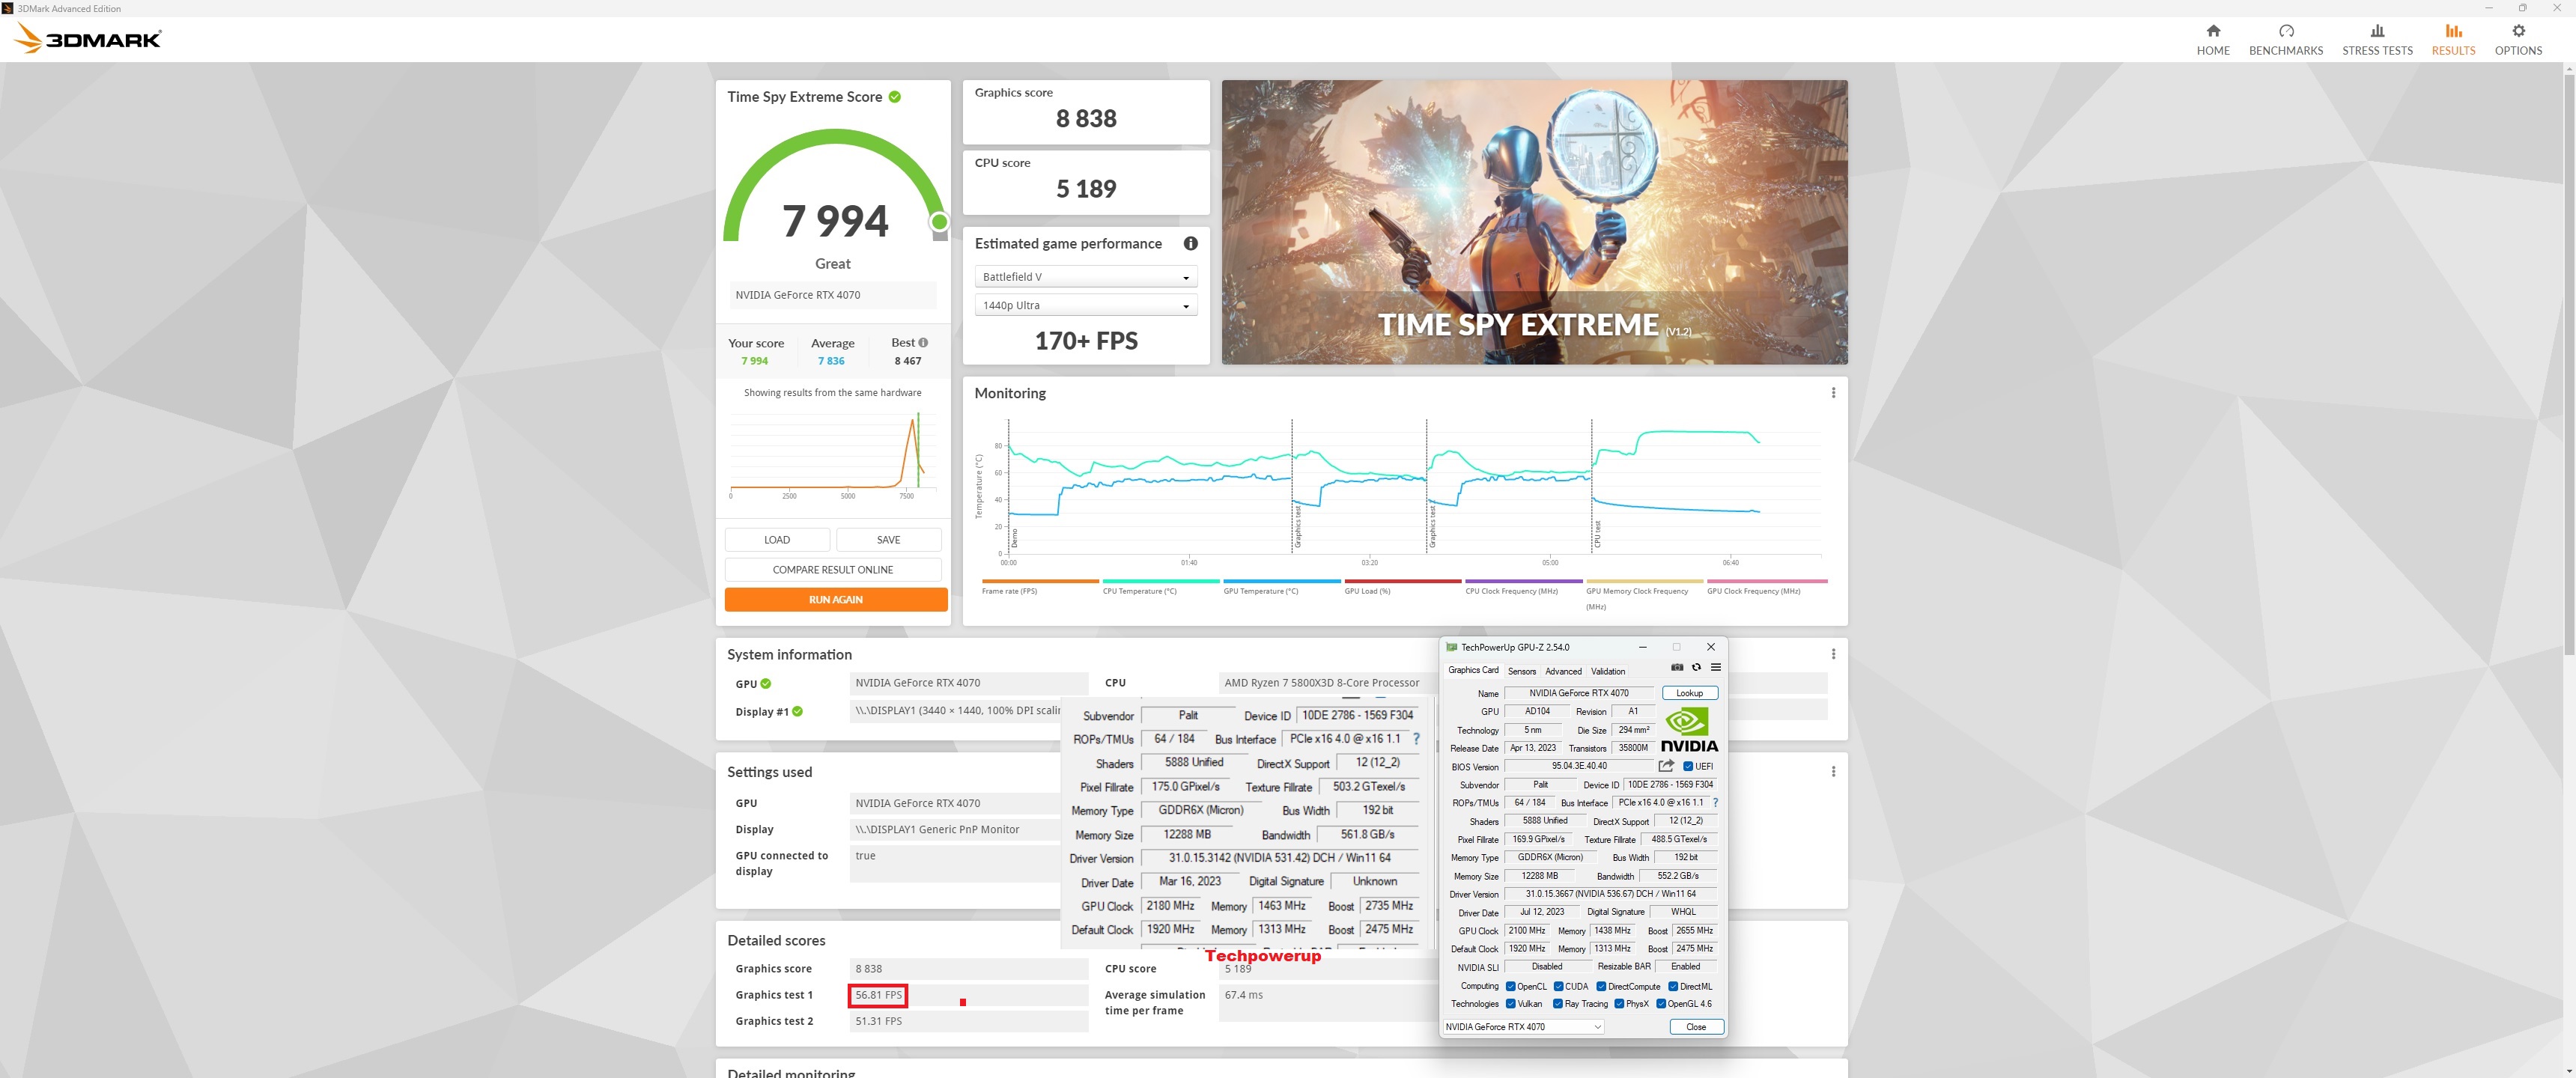Click info icon beside Estimated game performance
The height and width of the screenshot is (1078, 2576).
1190,243
